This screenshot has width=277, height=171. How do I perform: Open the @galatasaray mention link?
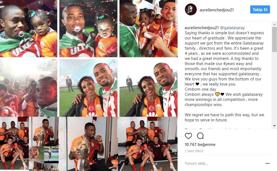[x=232, y=28]
